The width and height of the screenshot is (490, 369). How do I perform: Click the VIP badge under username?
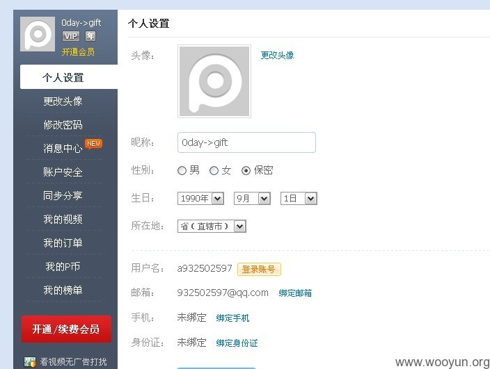pos(70,36)
